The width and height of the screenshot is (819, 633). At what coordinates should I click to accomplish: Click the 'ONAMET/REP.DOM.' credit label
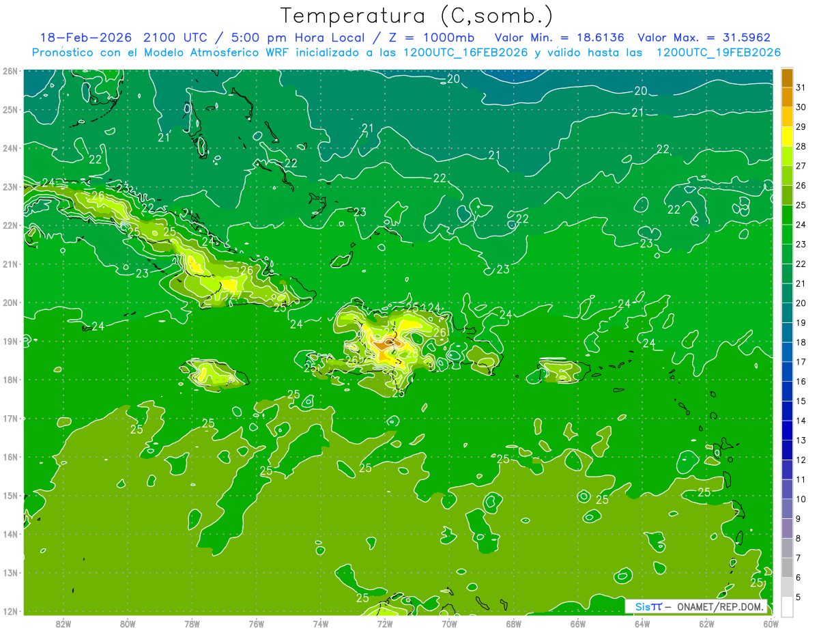tap(721, 606)
